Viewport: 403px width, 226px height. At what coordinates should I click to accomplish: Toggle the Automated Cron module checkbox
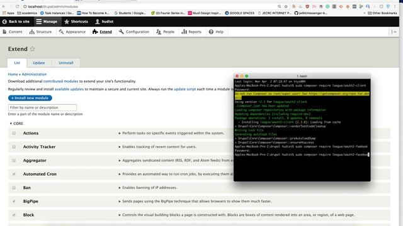click(14, 174)
